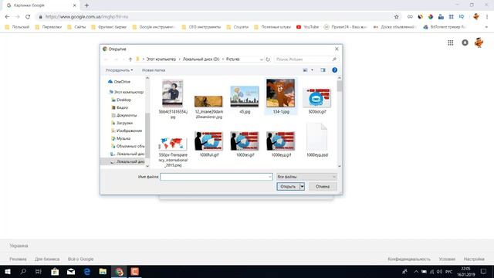Click the file name input field
The height and width of the screenshot is (278, 494).
pos(216,177)
